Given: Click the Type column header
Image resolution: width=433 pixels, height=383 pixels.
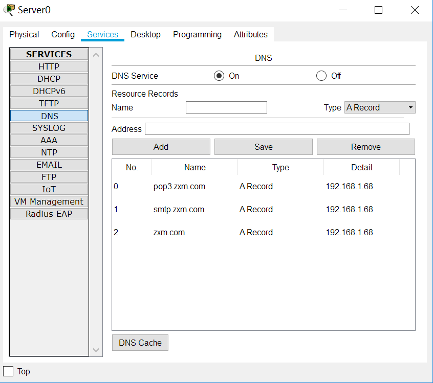Looking at the screenshot, I should click(280, 168).
